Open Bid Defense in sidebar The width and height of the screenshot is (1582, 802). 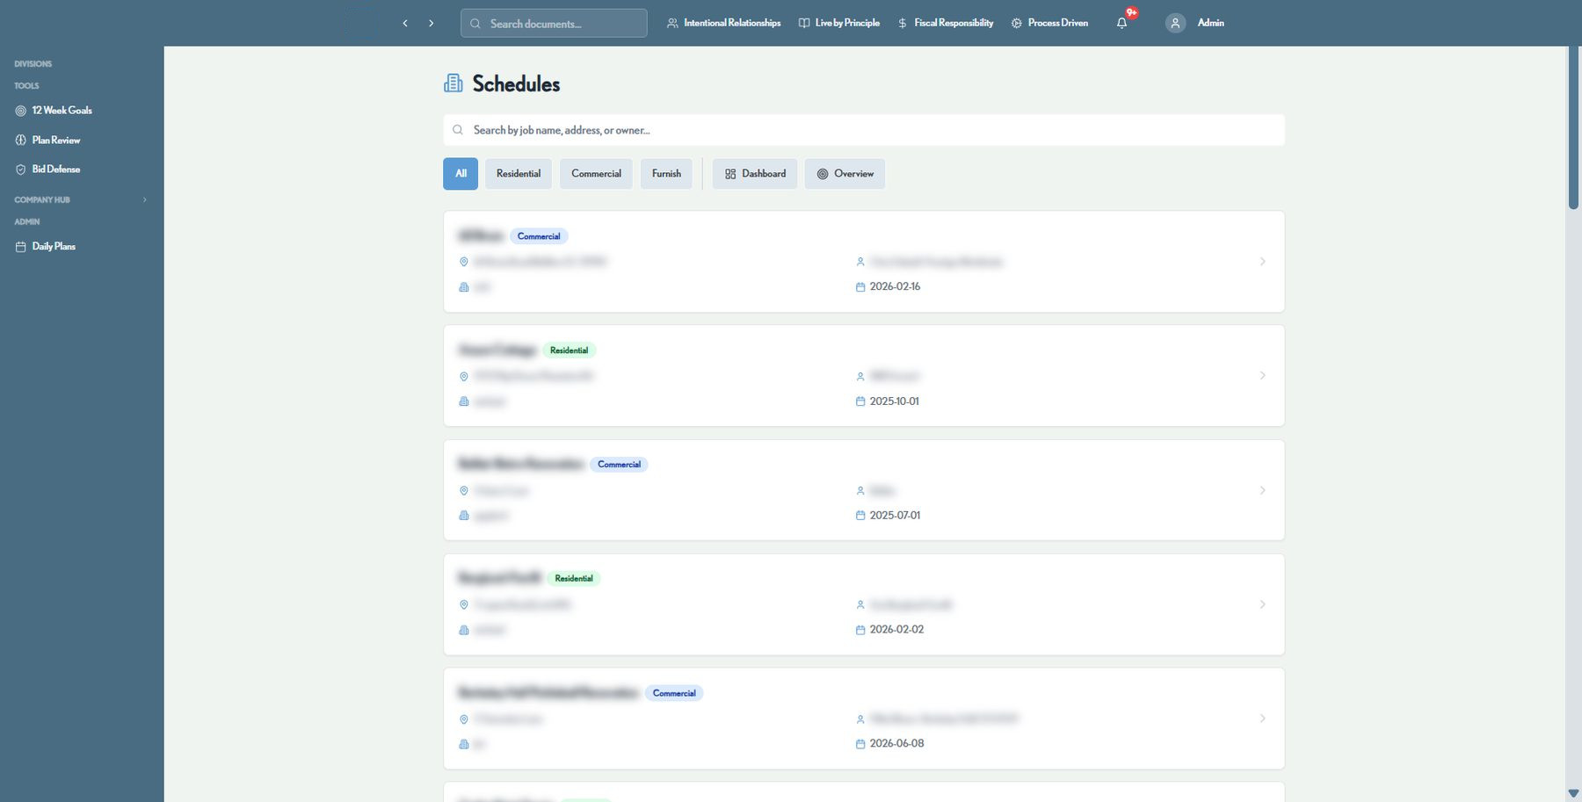pos(47,170)
